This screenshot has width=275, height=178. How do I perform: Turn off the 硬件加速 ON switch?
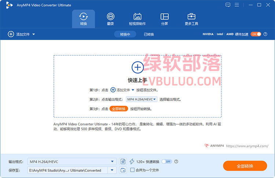(256, 34)
